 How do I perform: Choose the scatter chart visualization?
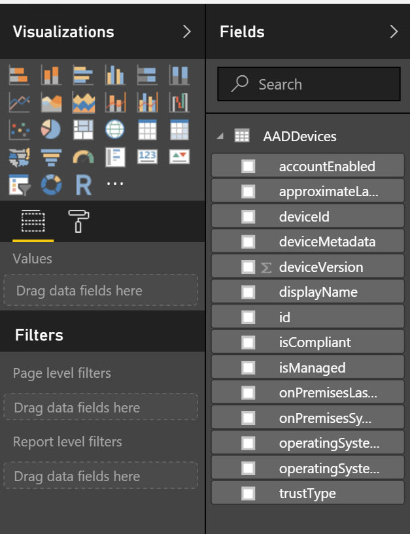click(19, 129)
